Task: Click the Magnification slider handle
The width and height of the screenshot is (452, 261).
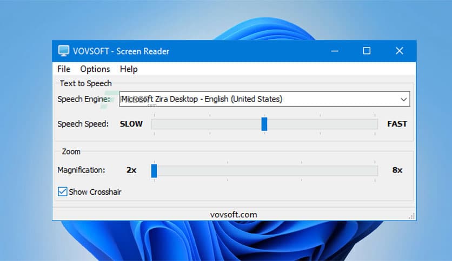Action: point(154,171)
